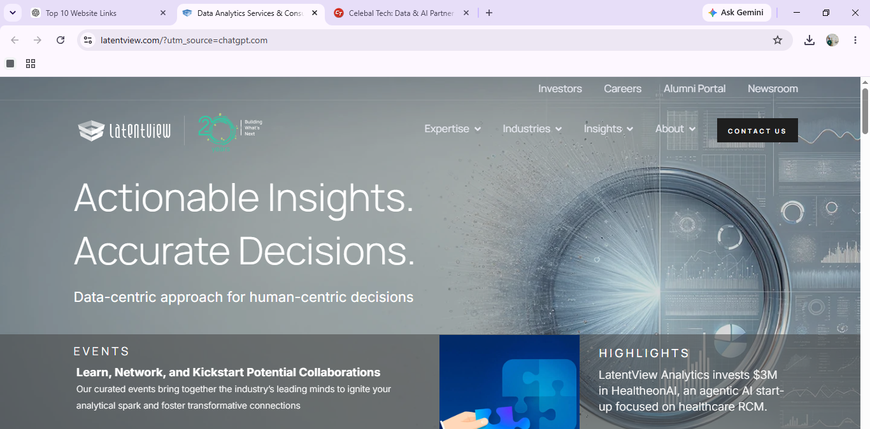Open 'Learn, Network, and Kickstart Potential Collaborations'
The image size is (870, 429).
tap(228, 372)
